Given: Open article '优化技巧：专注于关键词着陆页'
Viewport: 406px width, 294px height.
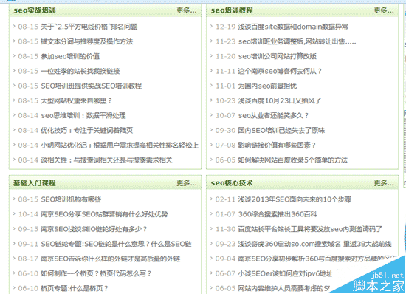Looking at the screenshot, I should point(87,130).
